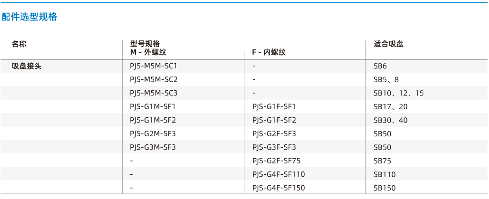
Task: Select the F - 内螺纹 sub-header
Action: 269,52
